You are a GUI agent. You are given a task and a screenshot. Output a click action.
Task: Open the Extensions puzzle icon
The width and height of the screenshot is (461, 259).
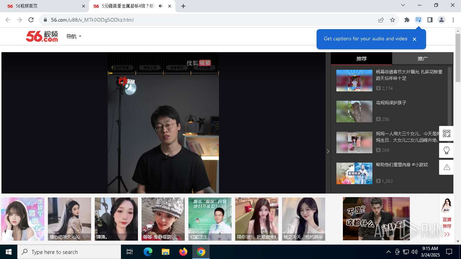click(407, 20)
